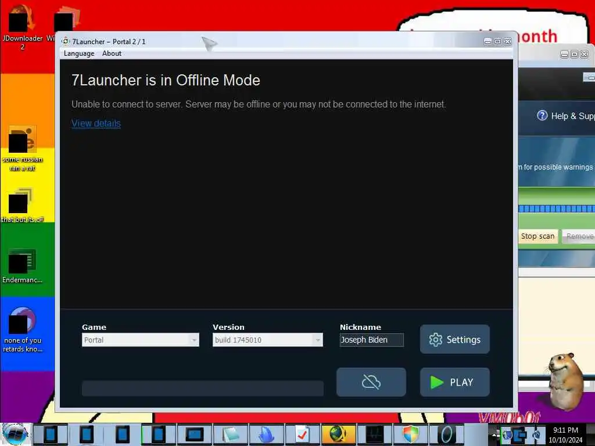Select the 'that but its c#' desktop icon
This screenshot has height=446, width=595.
pyautogui.click(x=22, y=205)
